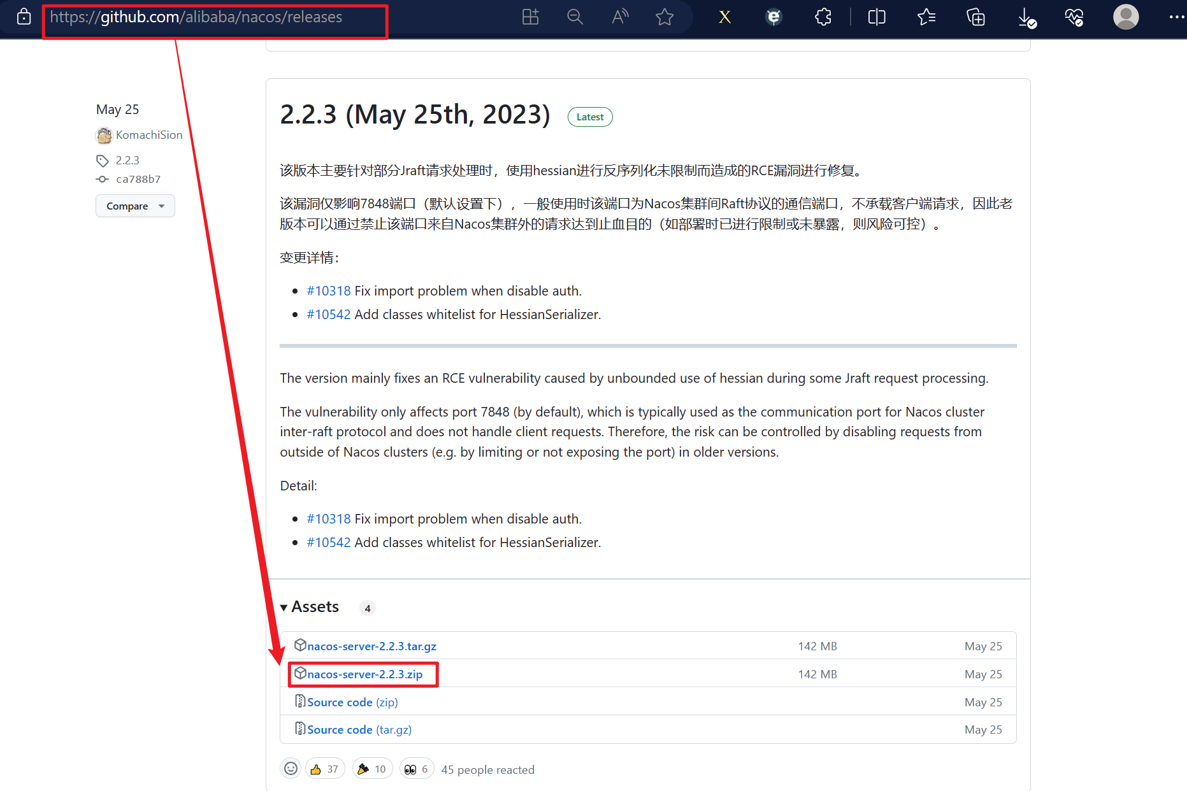Open the Extensions puzzle icon
This screenshot has width=1187, height=791.
pos(823,17)
